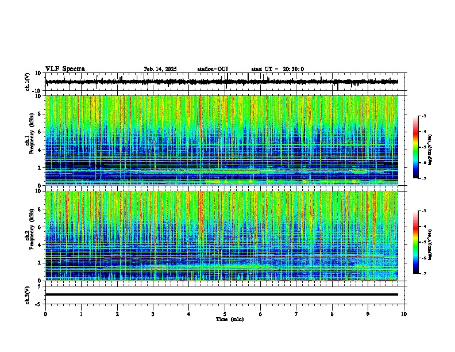Click tick label "1" on the Time axis
This screenshot has width=455, height=352.
pos(81,314)
